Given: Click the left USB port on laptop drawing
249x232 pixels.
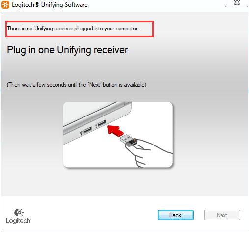Looking at the screenshot, I should (x=87, y=130).
